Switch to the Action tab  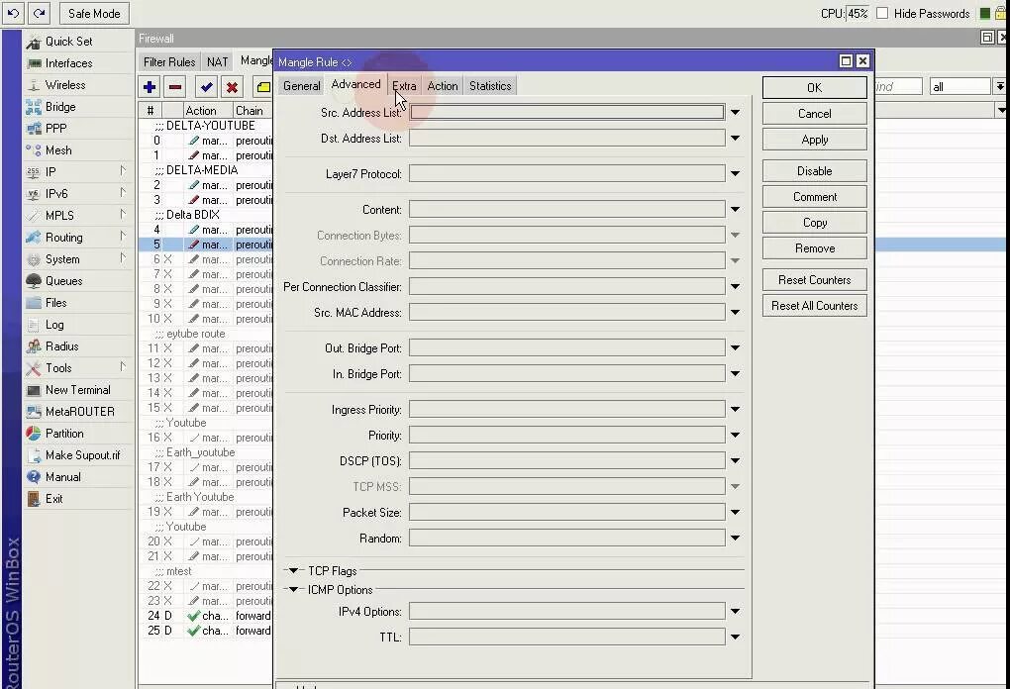443,86
